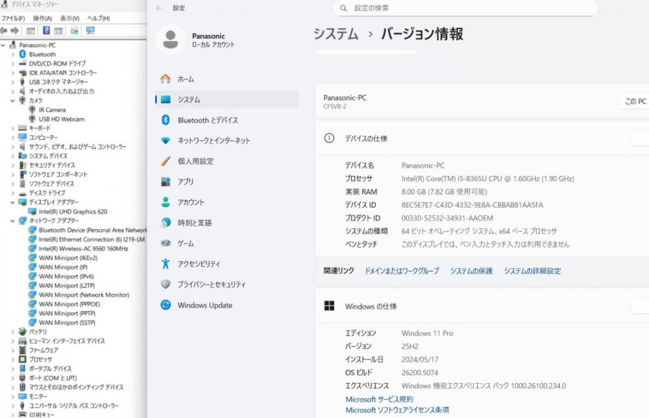Go back using the Settings back arrow
Screen dimensions: 649x418
(x=160, y=8)
